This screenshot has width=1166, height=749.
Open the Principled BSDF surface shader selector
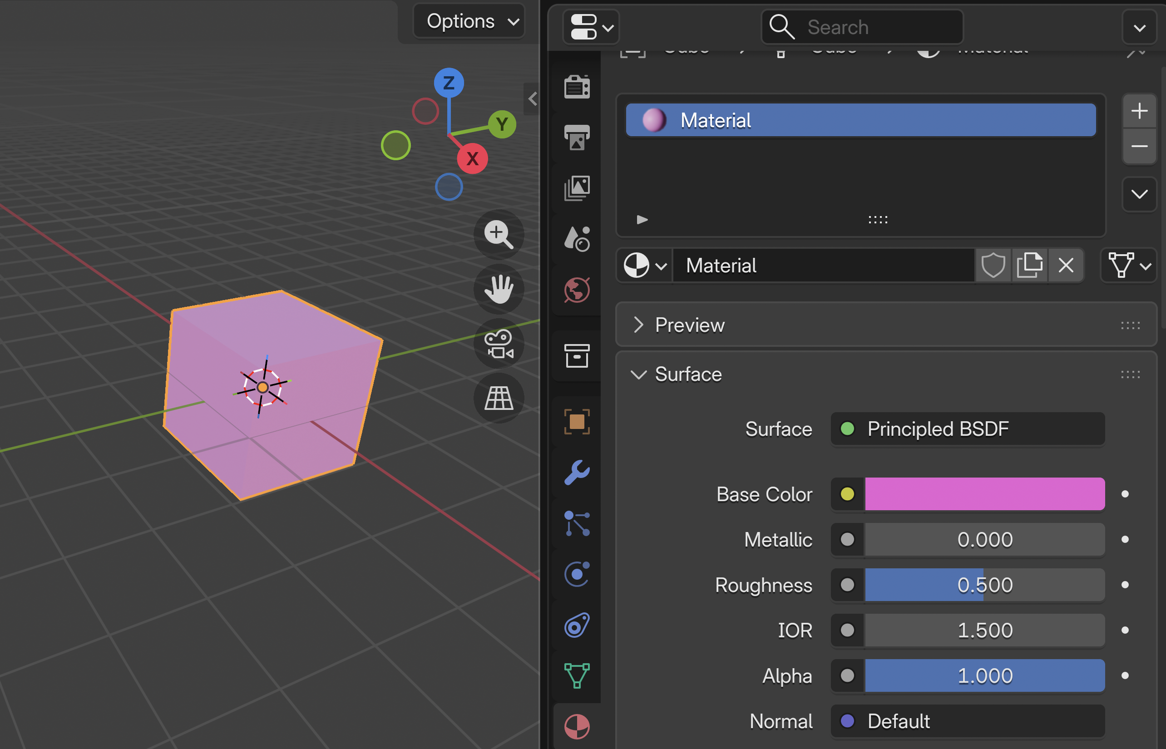click(x=968, y=429)
